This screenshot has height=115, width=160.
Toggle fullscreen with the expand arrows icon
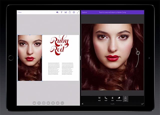(78, 12)
